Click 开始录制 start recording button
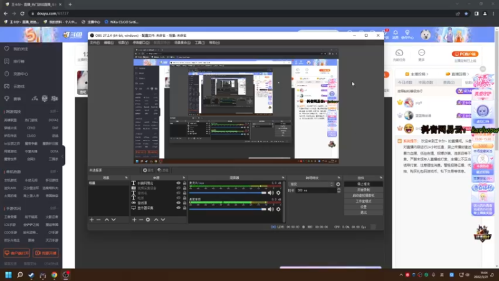The image size is (499, 281). pos(363,190)
